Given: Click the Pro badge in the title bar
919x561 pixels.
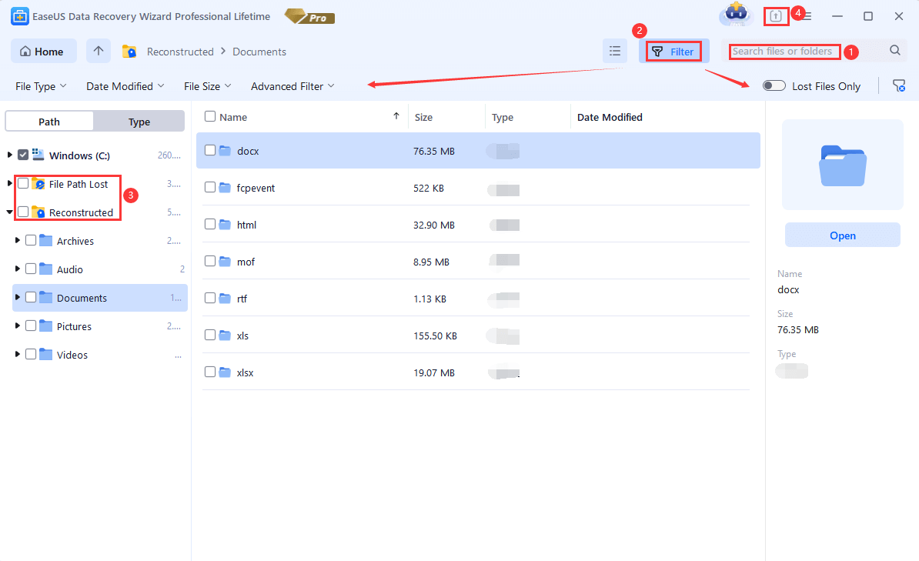Looking at the screenshot, I should 308,15.
